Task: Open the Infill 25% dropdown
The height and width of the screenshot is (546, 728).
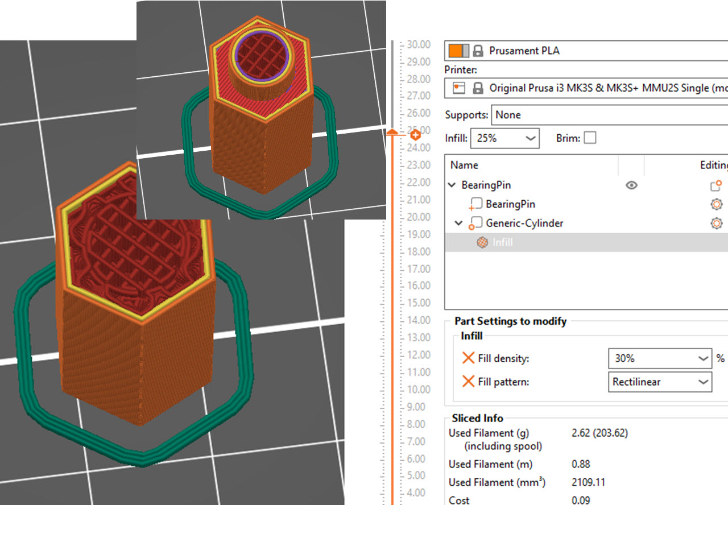Action: pos(505,138)
